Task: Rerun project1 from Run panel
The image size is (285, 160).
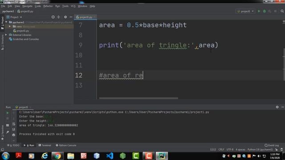Action: click(x=8, y=113)
